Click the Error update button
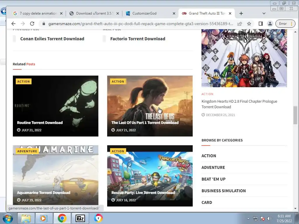Image resolution: width=299 pixels, height=224 pixels. click(x=285, y=24)
